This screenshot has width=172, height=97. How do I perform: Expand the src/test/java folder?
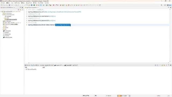(2, 21)
